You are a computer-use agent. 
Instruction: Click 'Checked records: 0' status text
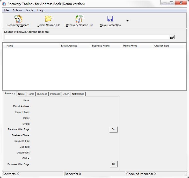click(x=141, y=174)
